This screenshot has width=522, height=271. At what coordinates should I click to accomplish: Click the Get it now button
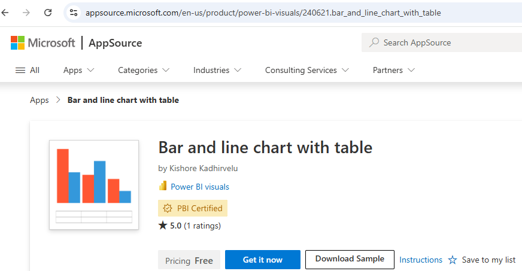tap(262, 260)
